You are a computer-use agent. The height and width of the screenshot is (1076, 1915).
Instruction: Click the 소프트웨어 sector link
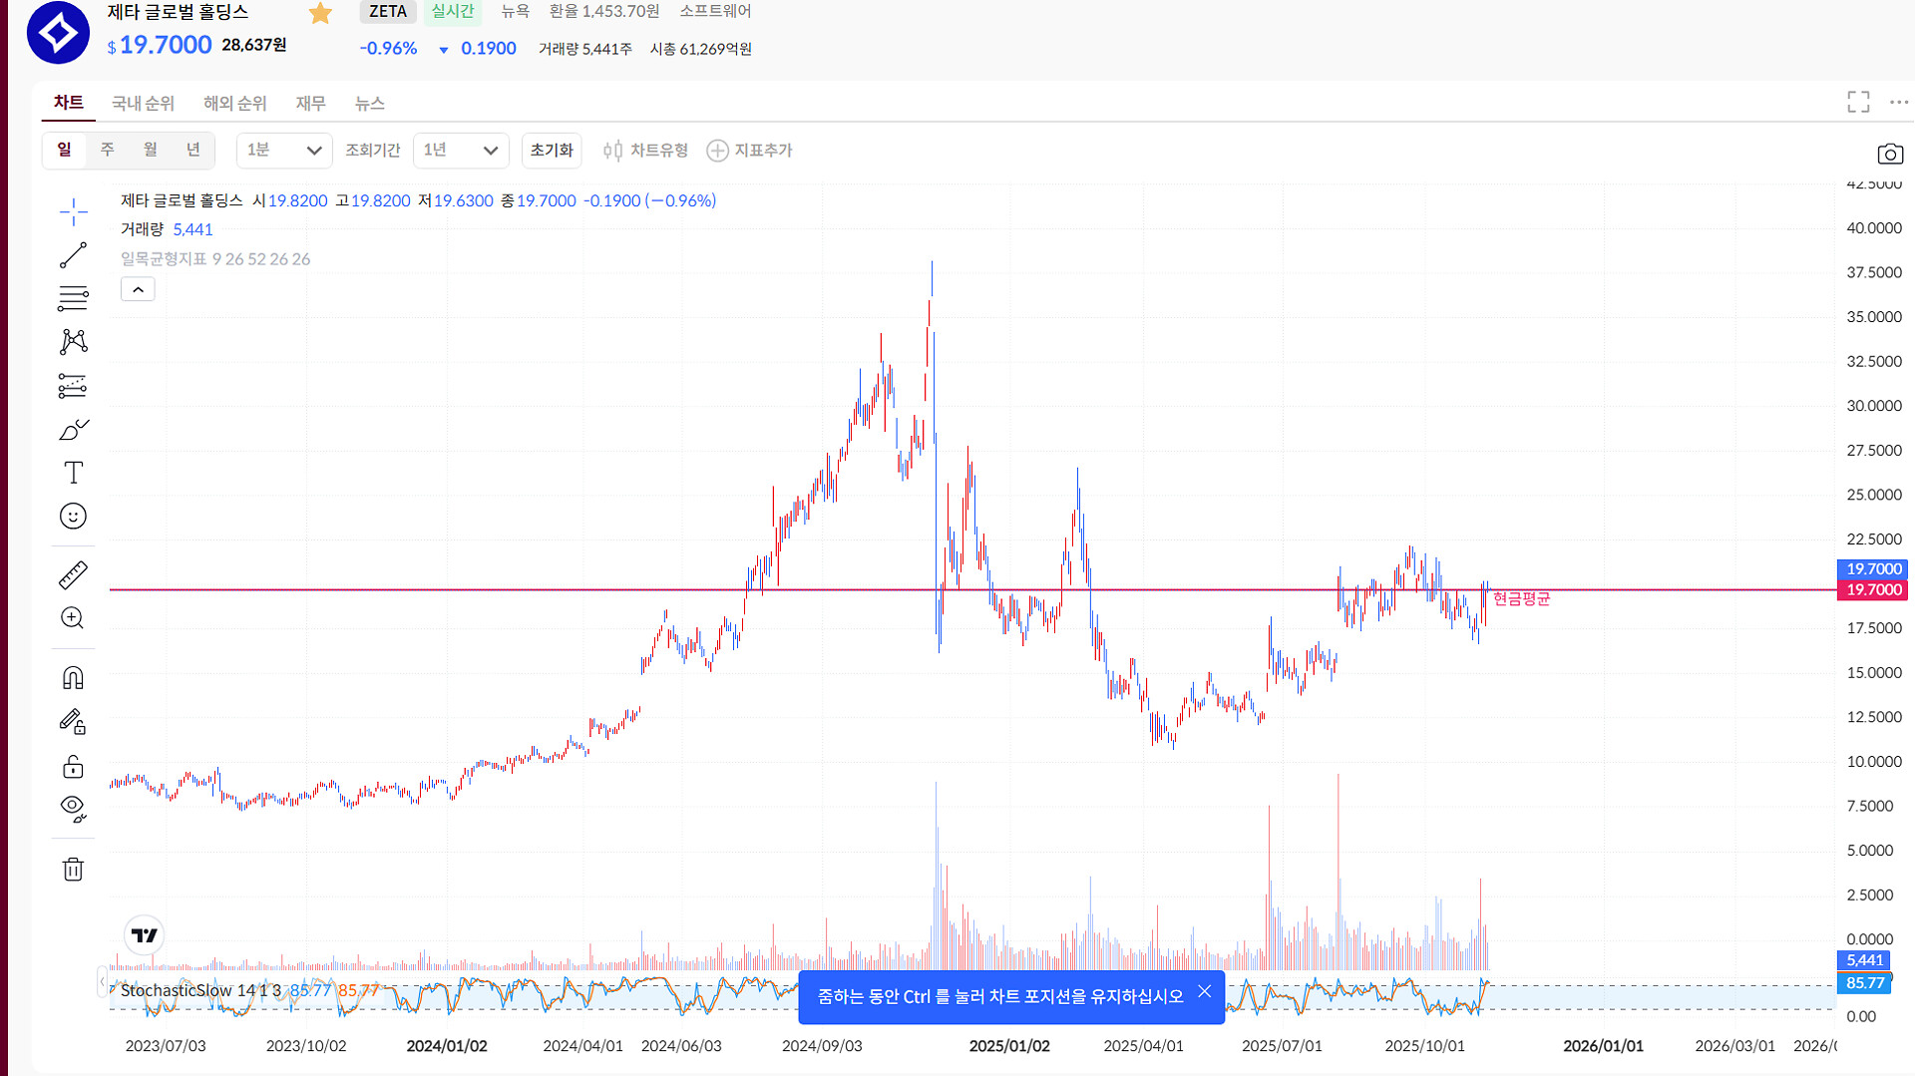click(x=715, y=11)
